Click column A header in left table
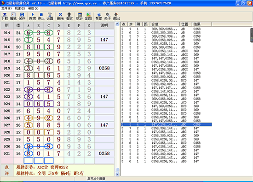253x182 pixels. 29,25
